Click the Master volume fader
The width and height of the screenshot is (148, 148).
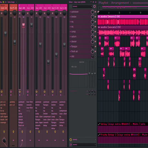(5, 34)
